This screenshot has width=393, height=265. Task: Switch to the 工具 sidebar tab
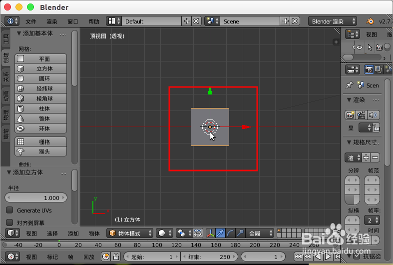coord(5,39)
